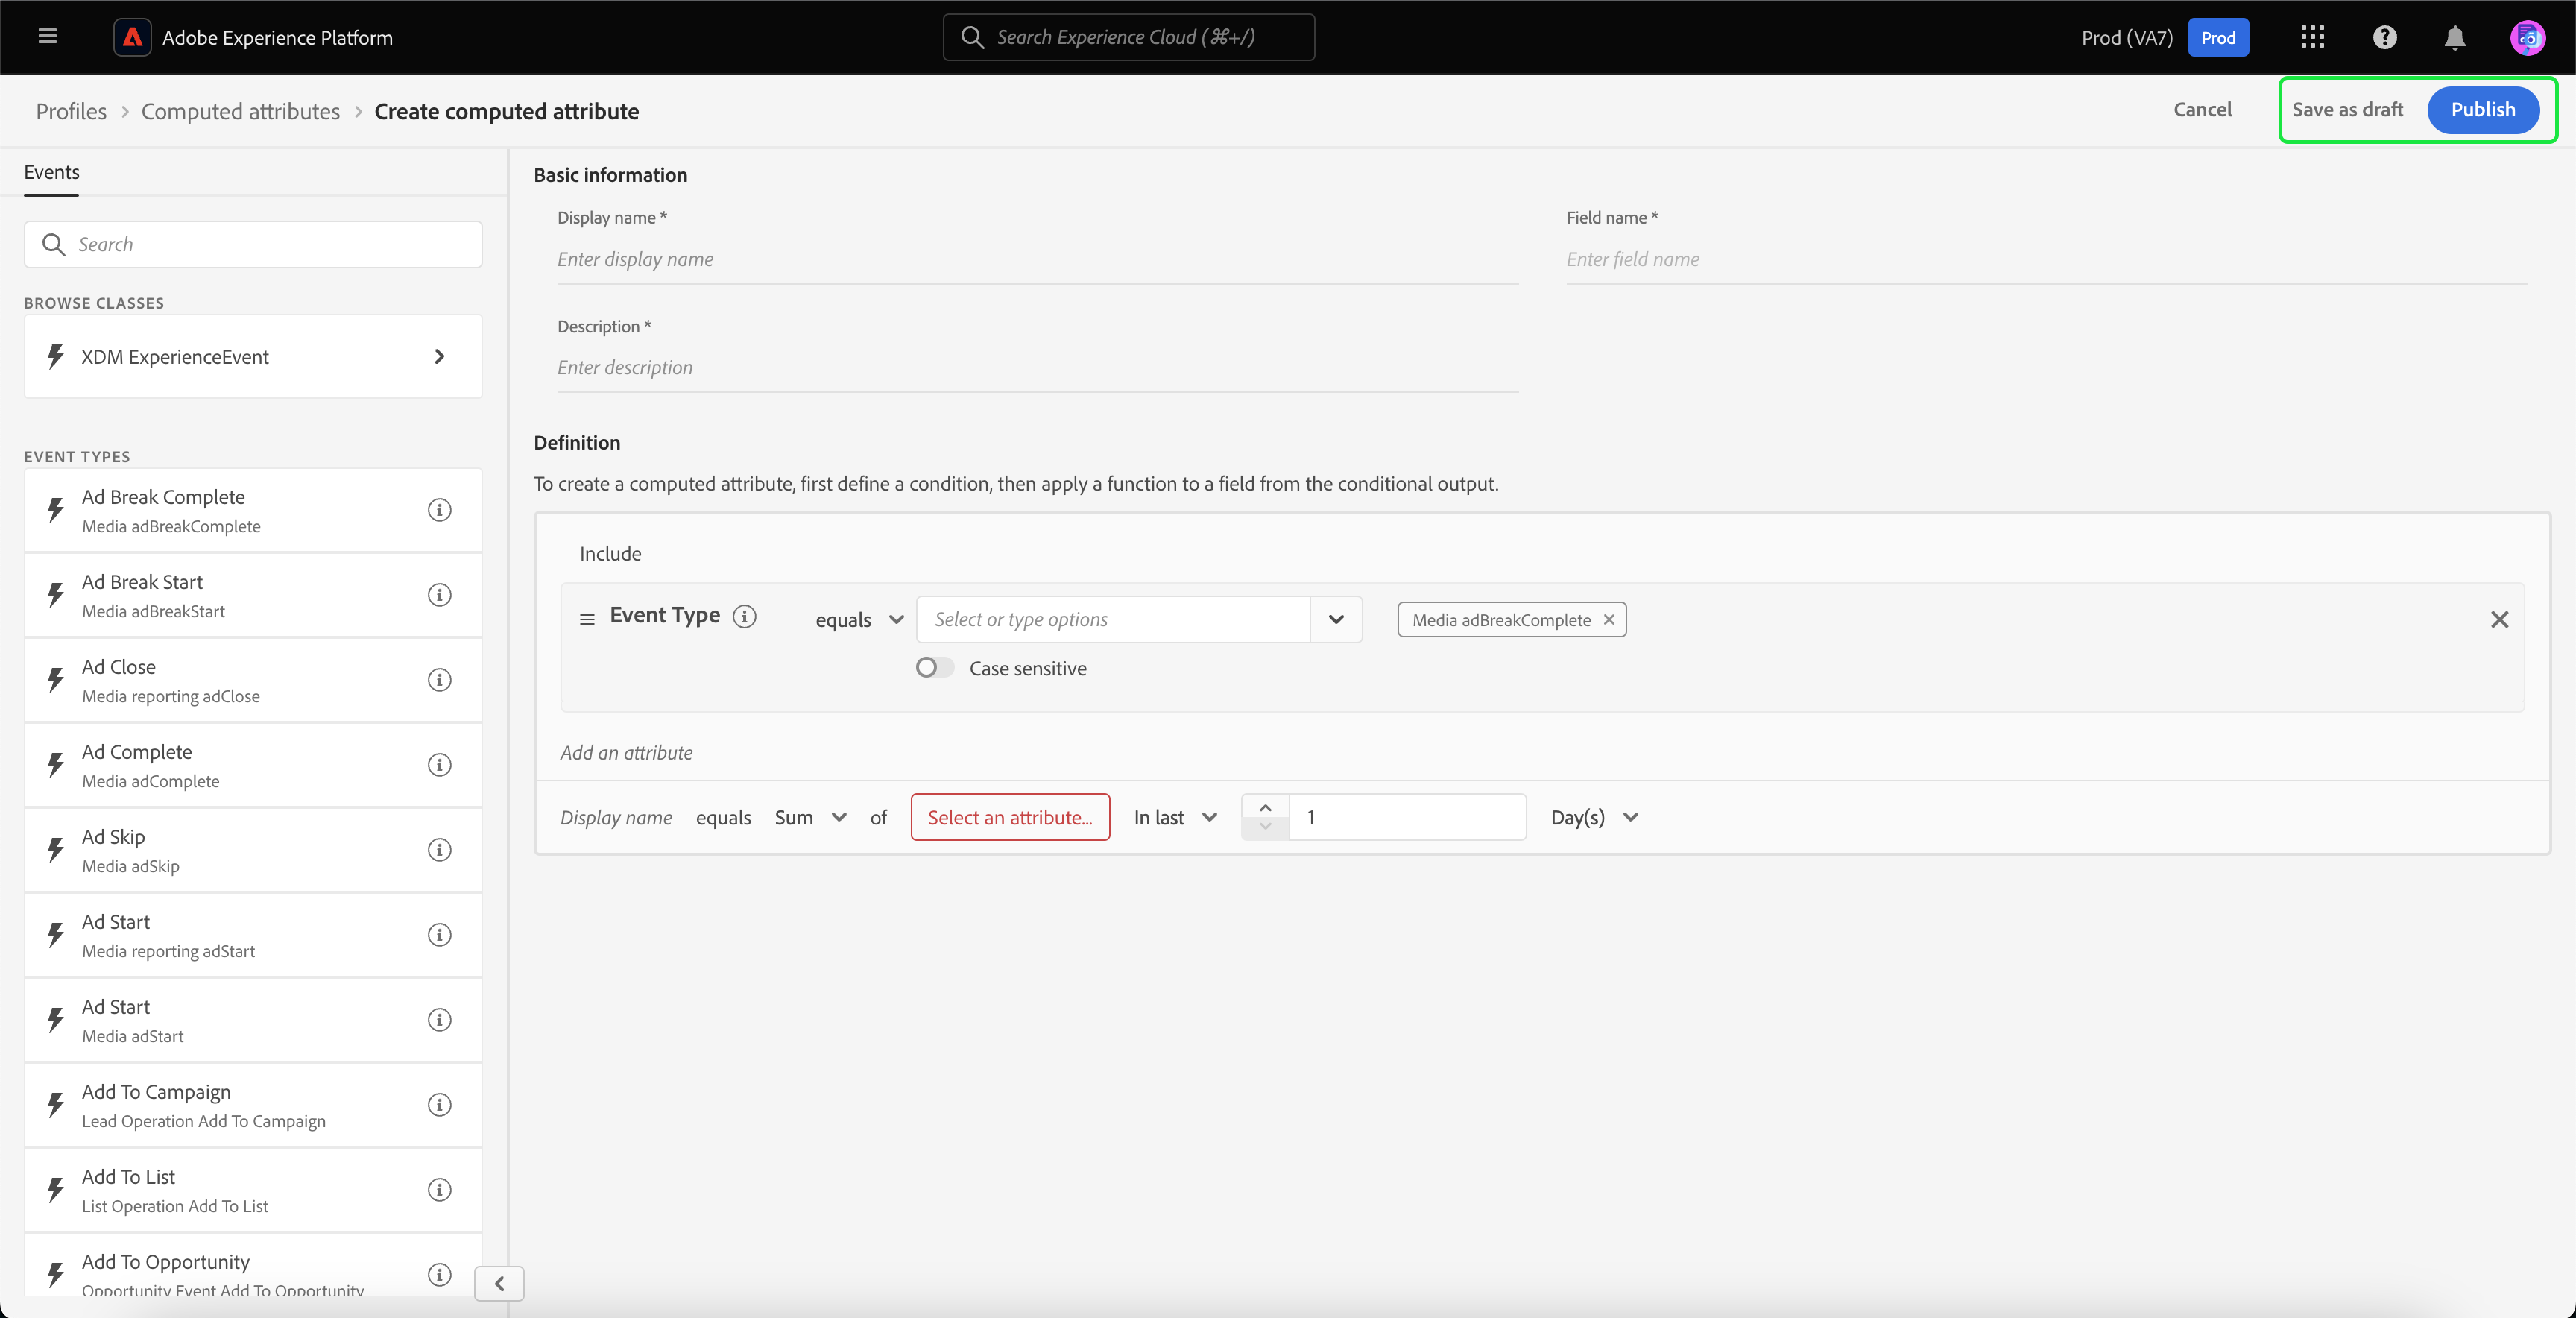
Task: Remove the Media adBreakComplete tag
Action: point(1609,619)
